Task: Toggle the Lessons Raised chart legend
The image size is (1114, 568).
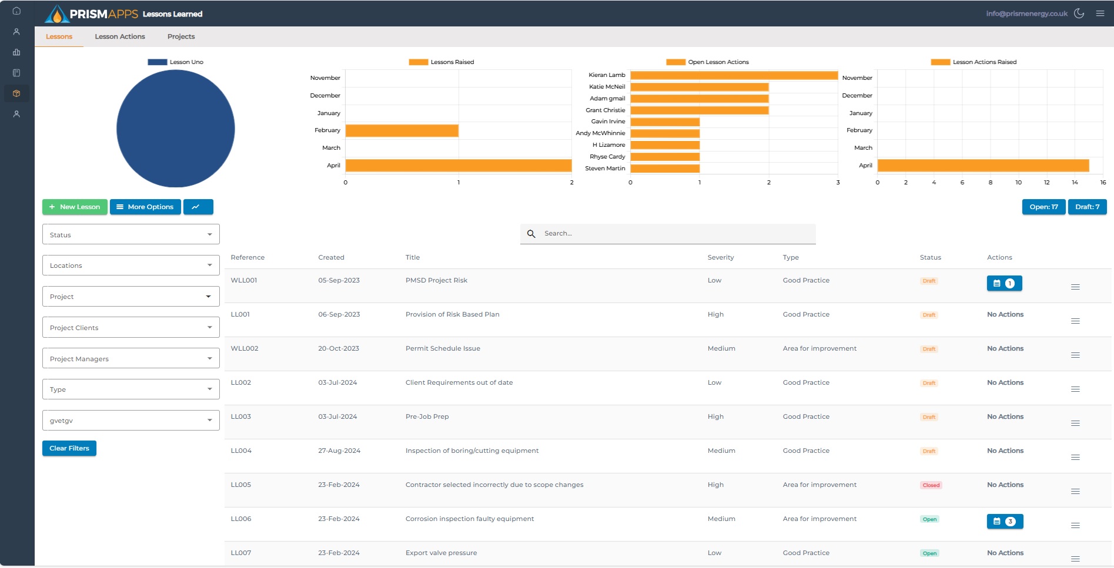Action: [441, 62]
